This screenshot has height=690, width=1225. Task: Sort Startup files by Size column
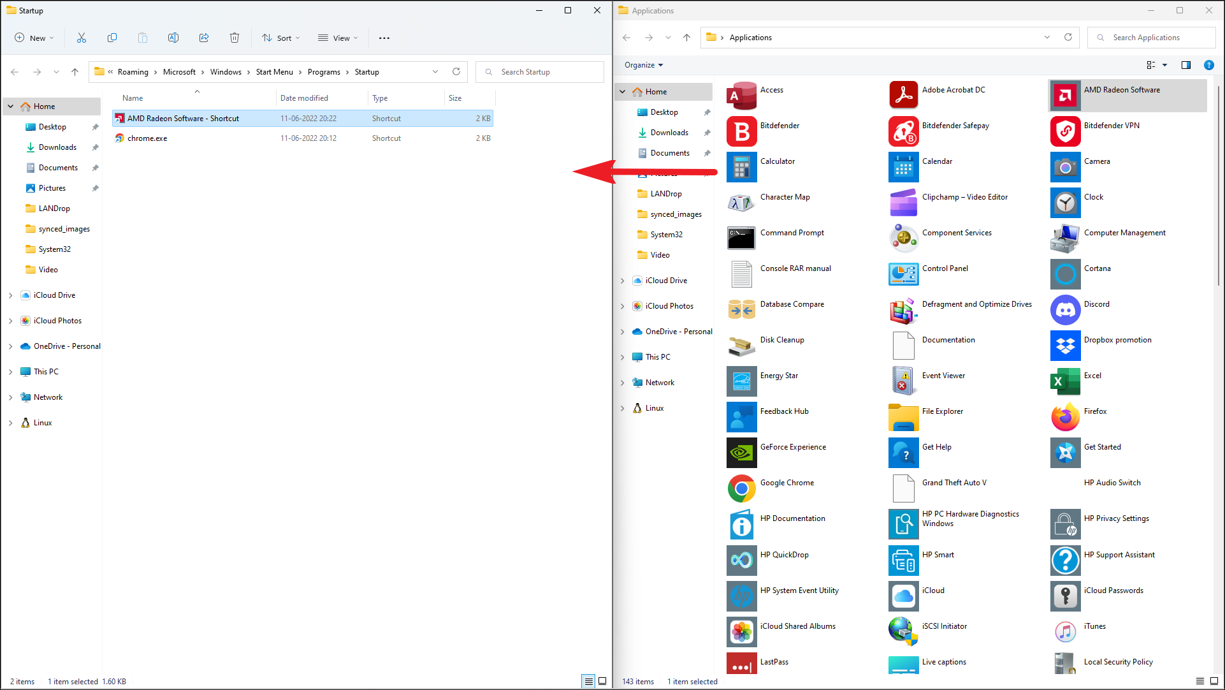(x=455, y=98)
